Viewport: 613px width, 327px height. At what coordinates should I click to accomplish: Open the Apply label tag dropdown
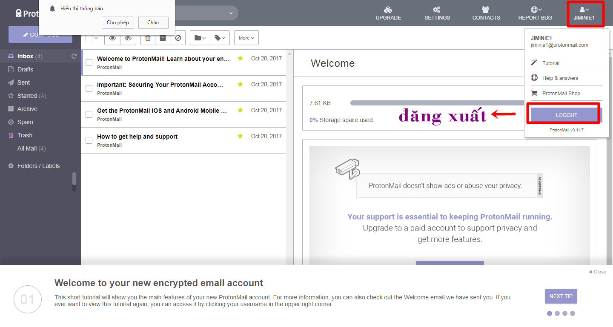(220, 38)
